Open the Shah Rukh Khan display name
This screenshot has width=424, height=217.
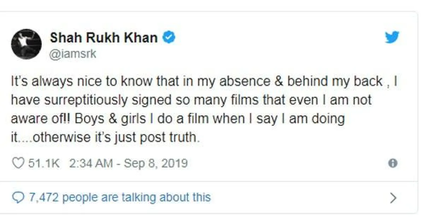tap(104, 37)
